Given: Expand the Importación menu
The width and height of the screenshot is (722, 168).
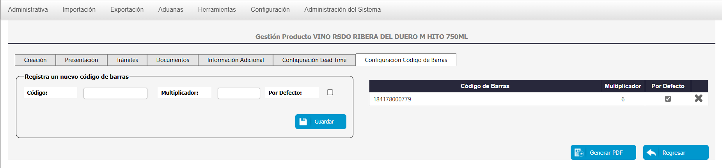Looking at the screenshot, I should point(79,9).
